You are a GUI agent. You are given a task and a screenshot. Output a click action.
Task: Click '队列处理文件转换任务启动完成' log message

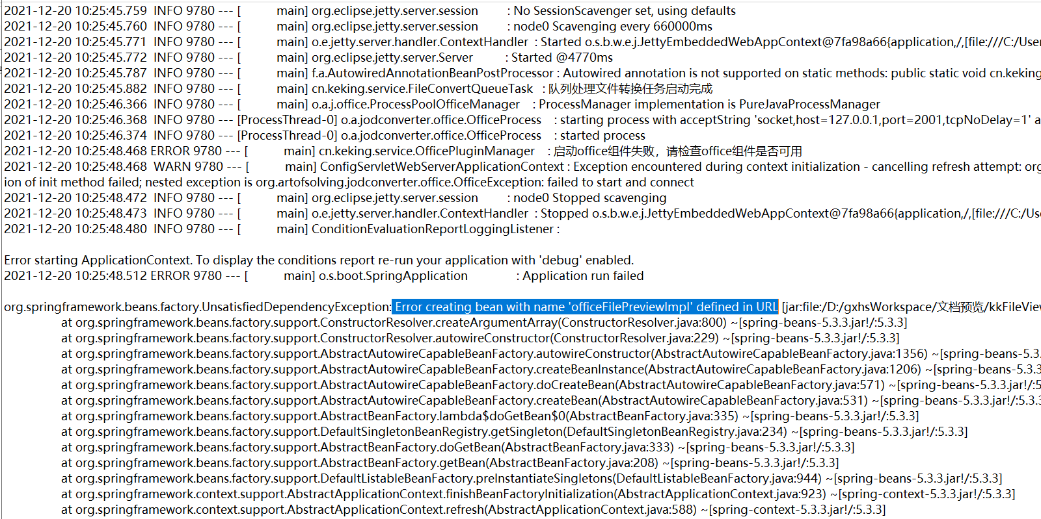pos(630,88)
